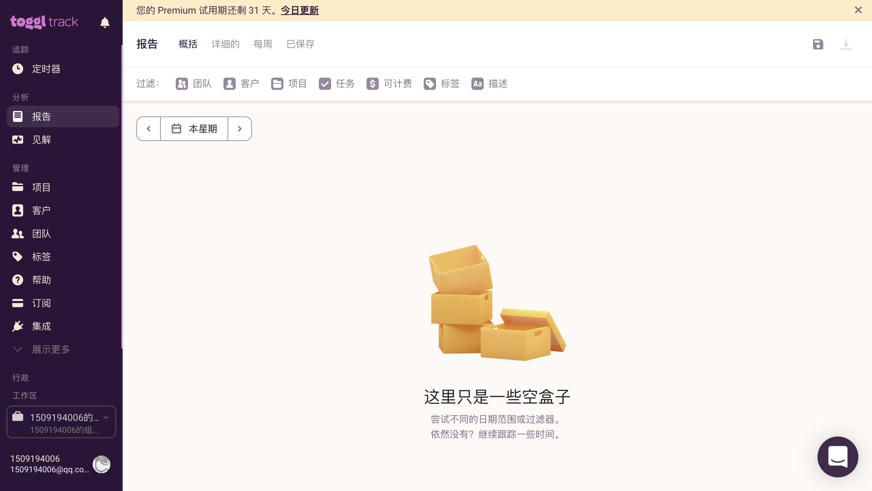Open 客户 clients in sidebar
This screenshot has height=491, width=872.
coord(63,210)
